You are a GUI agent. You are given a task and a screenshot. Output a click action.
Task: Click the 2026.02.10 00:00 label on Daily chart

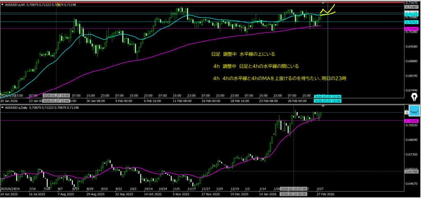293,194
